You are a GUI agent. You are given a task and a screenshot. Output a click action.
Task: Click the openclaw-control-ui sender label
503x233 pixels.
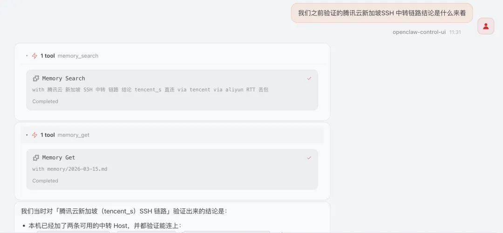point(419,32)
